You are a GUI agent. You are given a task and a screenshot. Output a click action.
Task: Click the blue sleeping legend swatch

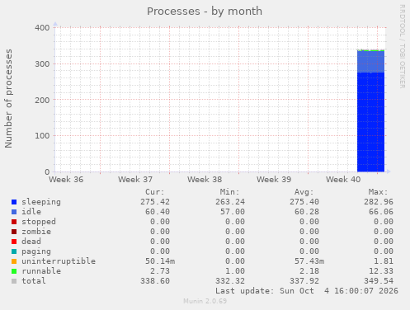click(14, 202)
